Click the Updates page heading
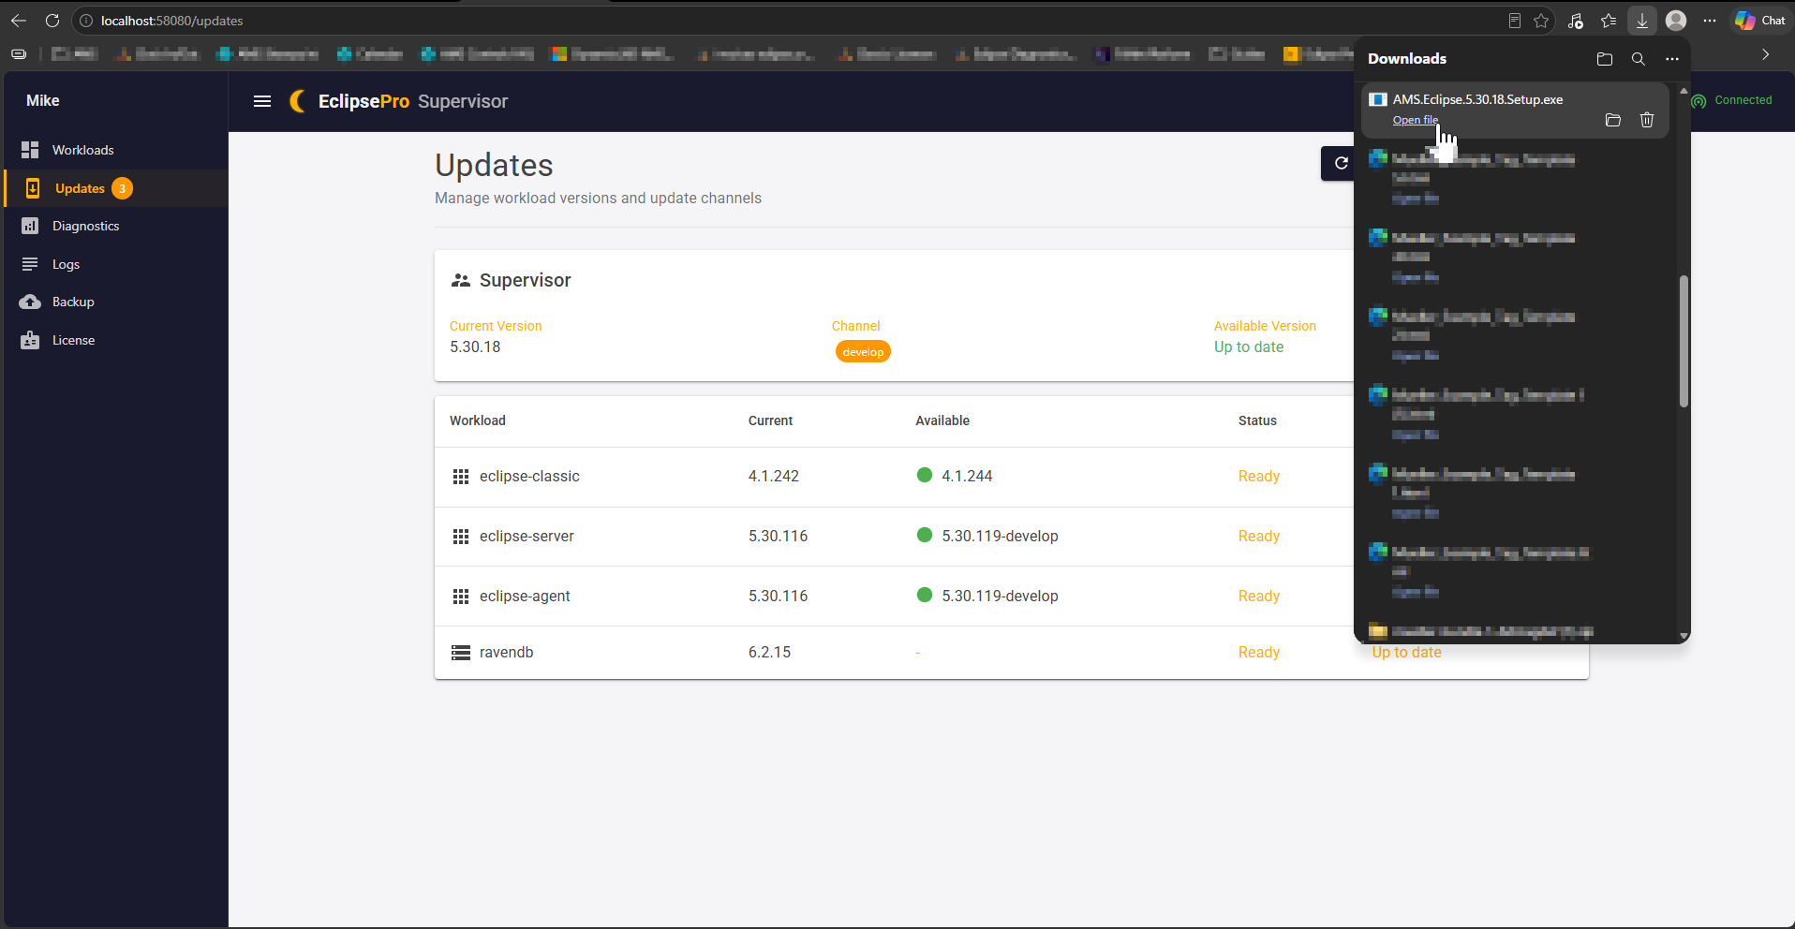 pyautogui.click(x=494, y=165)
